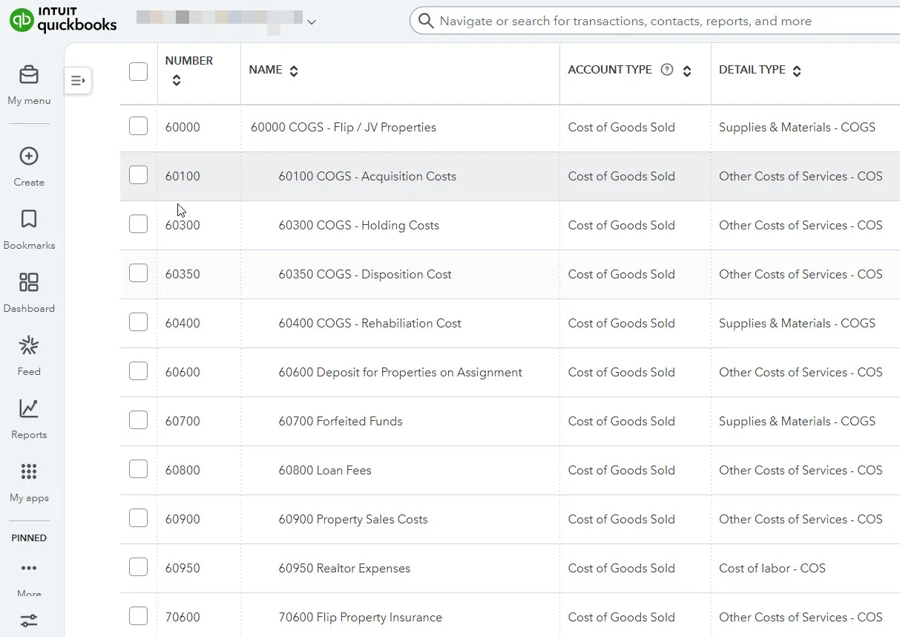Open the Bookmarks sidebar icon

pyautogui.click(x=29, y=220)
